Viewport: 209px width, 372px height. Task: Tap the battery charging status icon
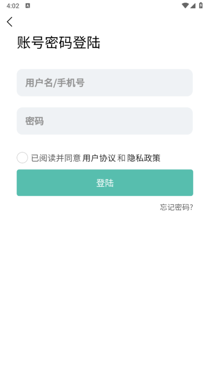click(201, 6)
